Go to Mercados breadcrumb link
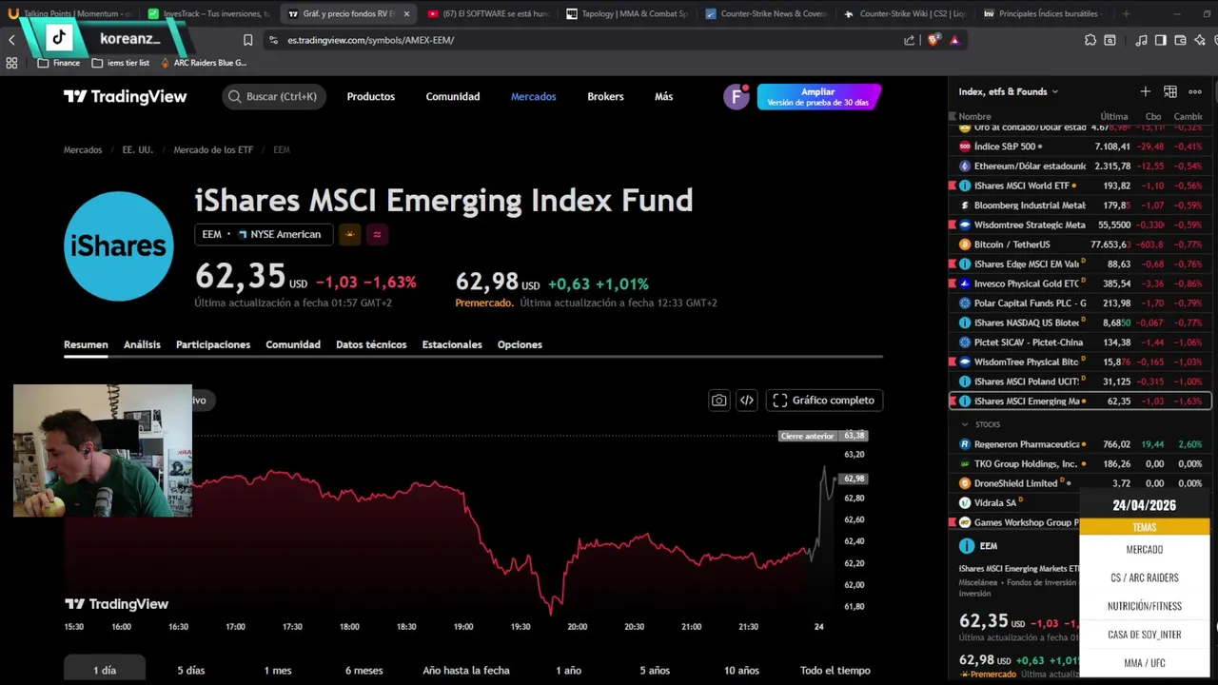The width and height of the screenshot is (1218, 685). pos(83,149)
